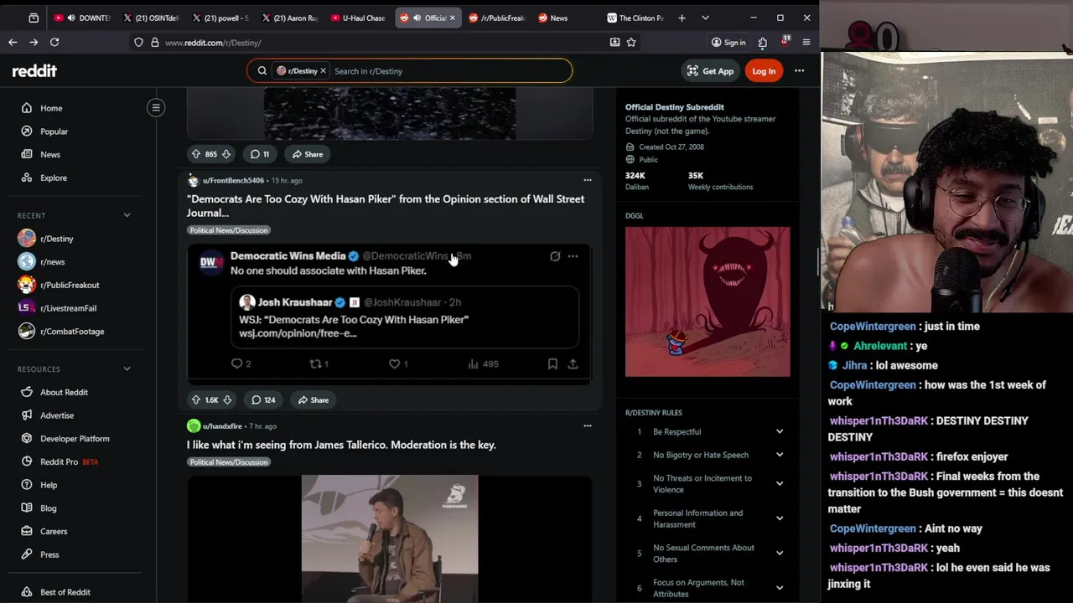Click the embedded tweet share icon
The height and width of the screenshot is (603, 1073).
click(573, 363)
